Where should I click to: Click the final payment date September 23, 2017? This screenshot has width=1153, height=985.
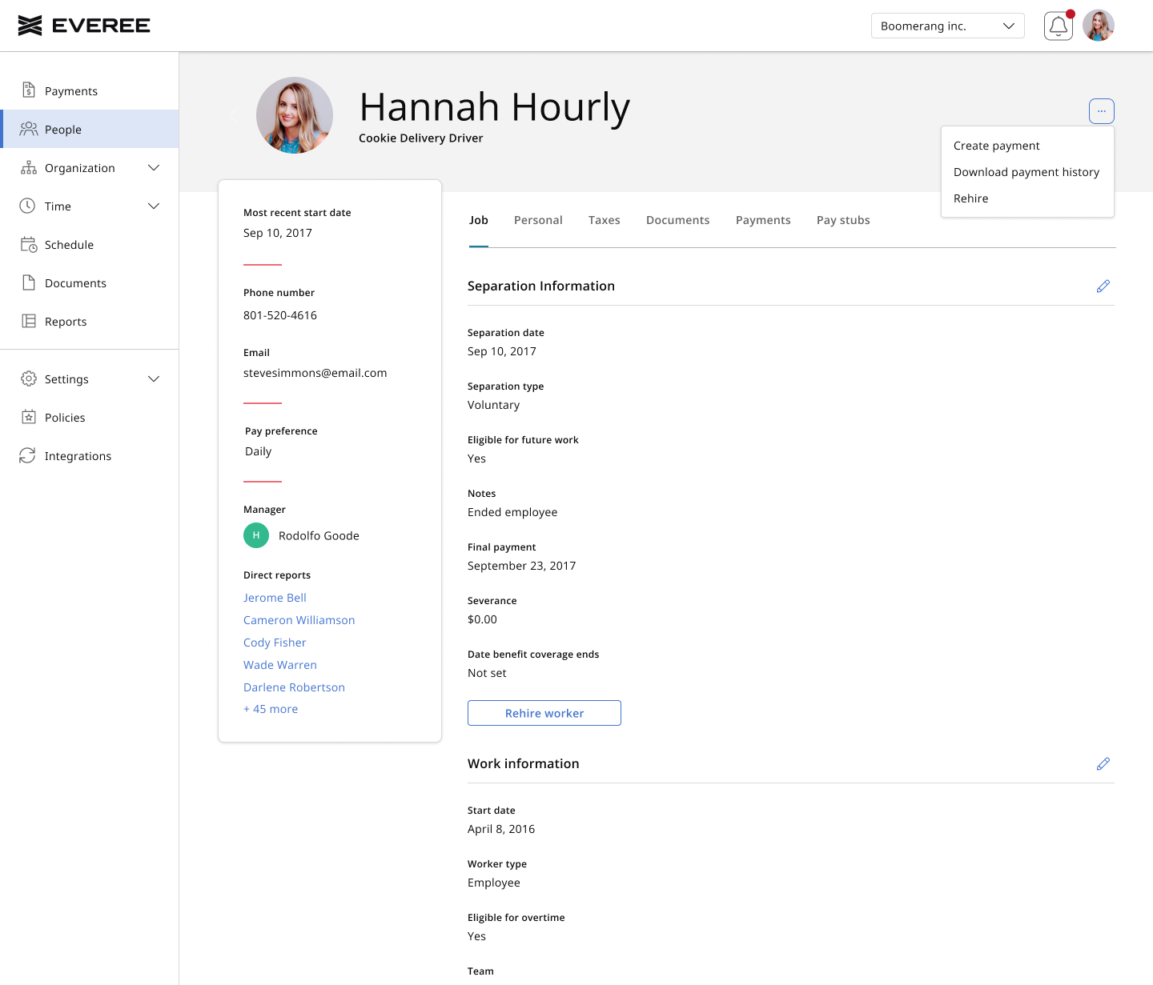tap(522, 566)
